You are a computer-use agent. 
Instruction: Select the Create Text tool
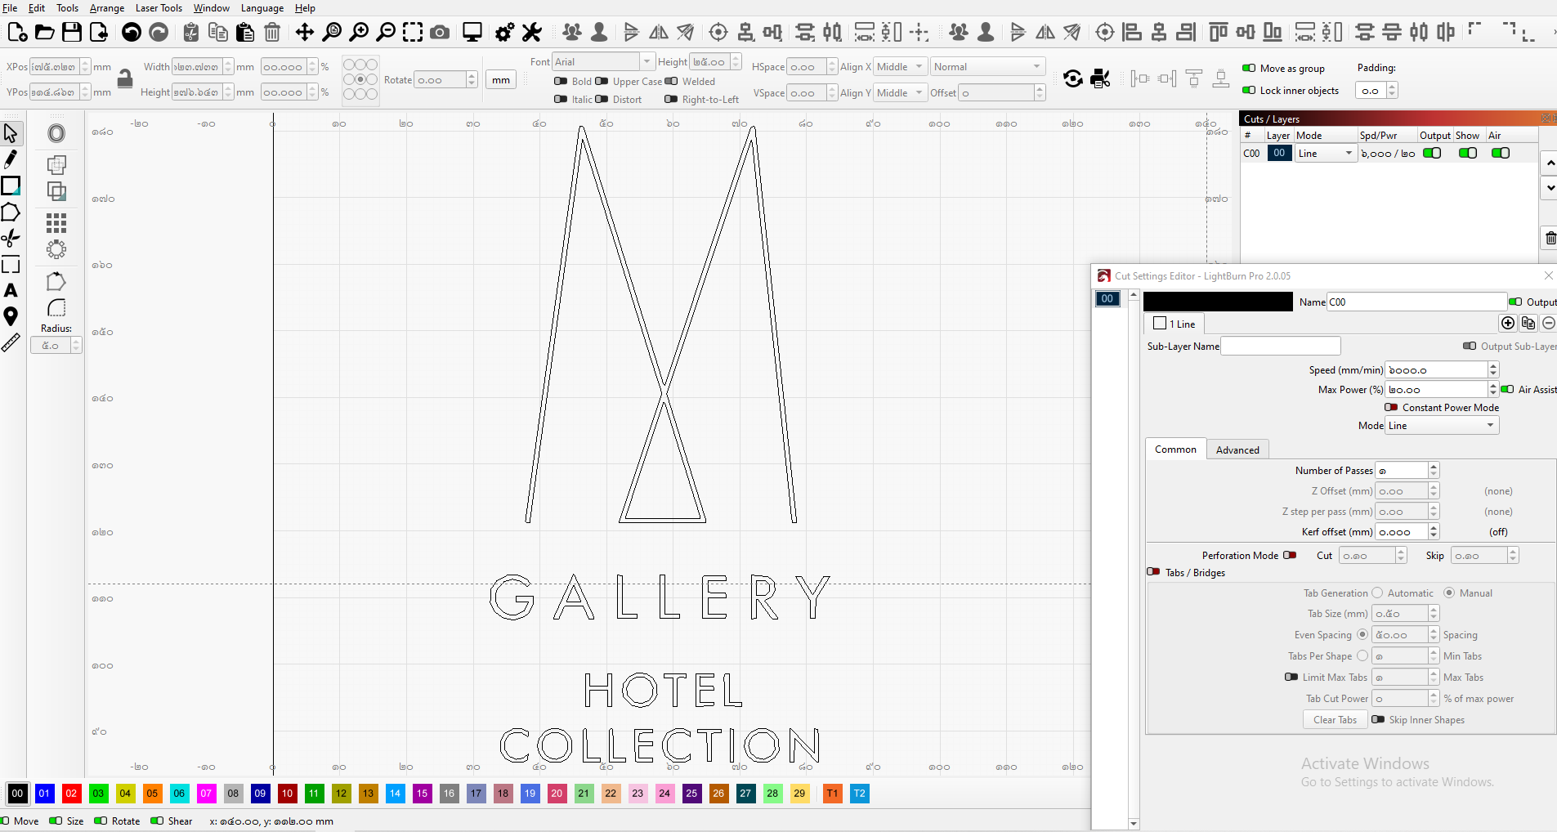[x=11, y=291]
